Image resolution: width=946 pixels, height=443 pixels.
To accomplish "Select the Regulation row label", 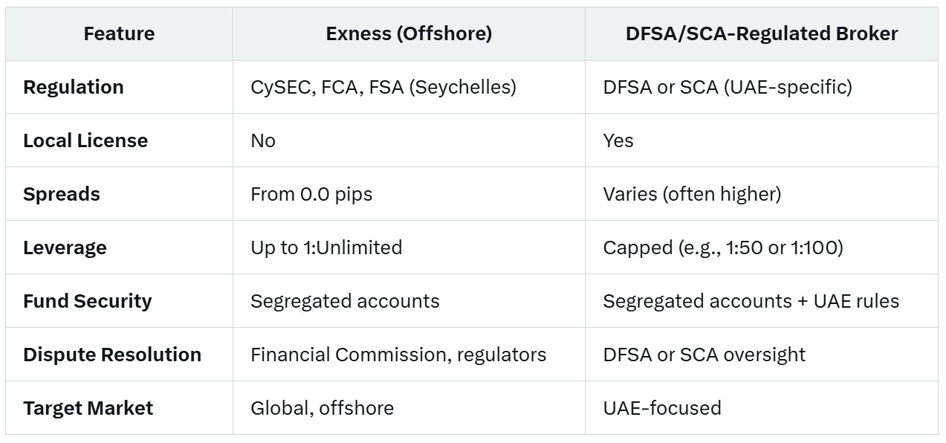I will [74, 87].
